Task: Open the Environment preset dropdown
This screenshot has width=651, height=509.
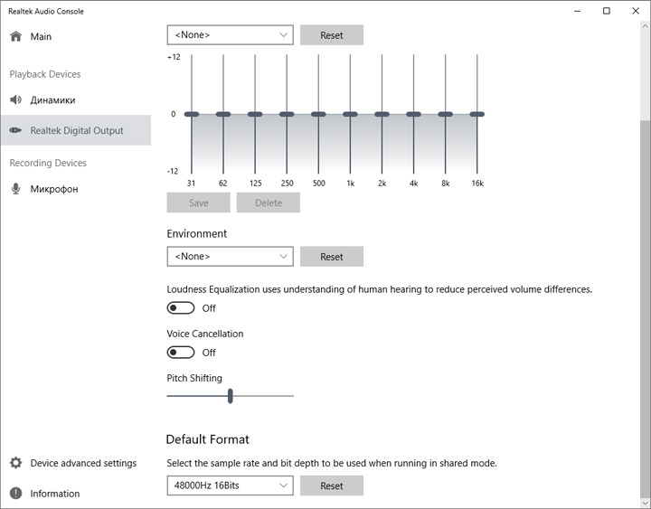Action: (x=230, y=256)
